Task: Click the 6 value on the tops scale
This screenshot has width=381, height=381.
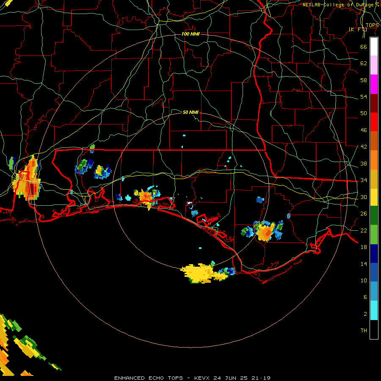Action: [x=365, y=297]
